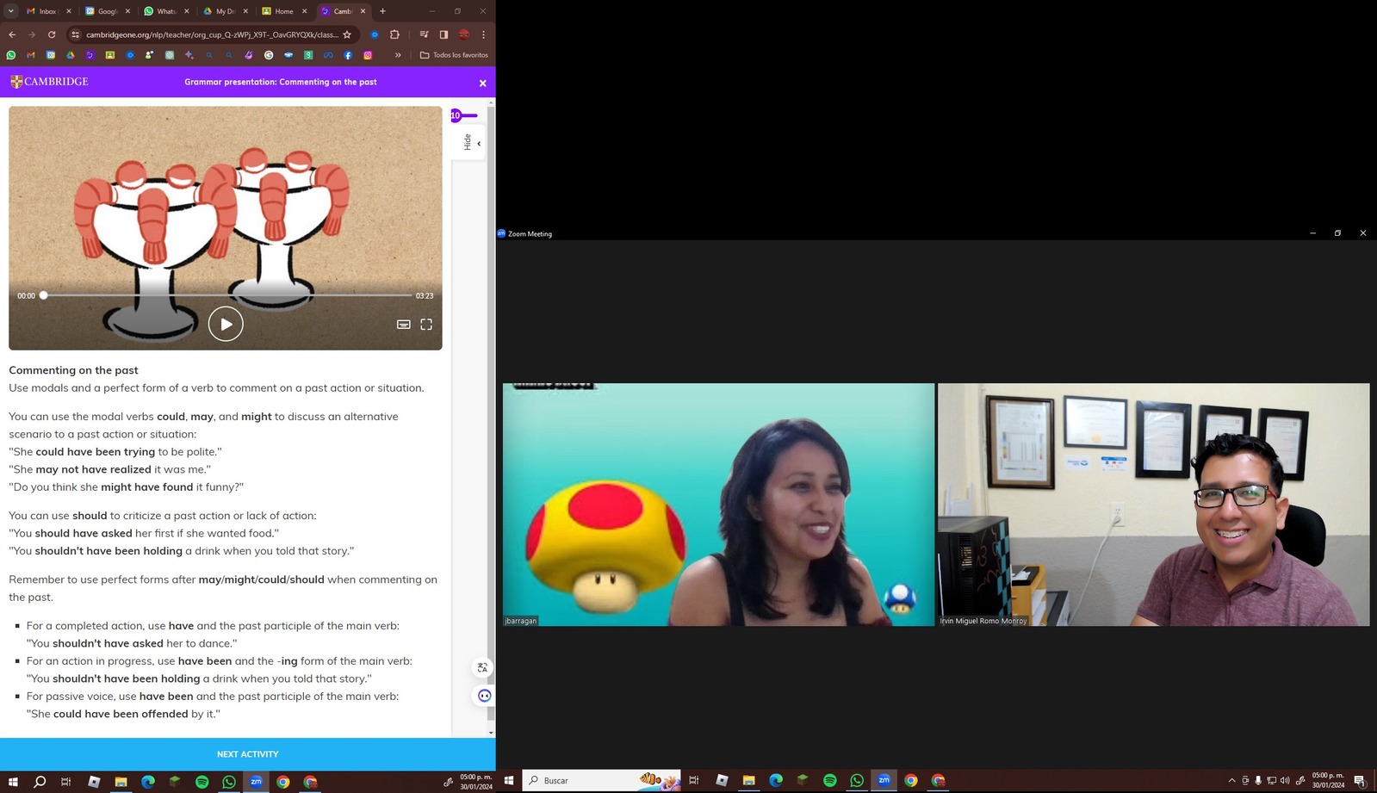Open the Todos los favoritos folder

(454, 55)
